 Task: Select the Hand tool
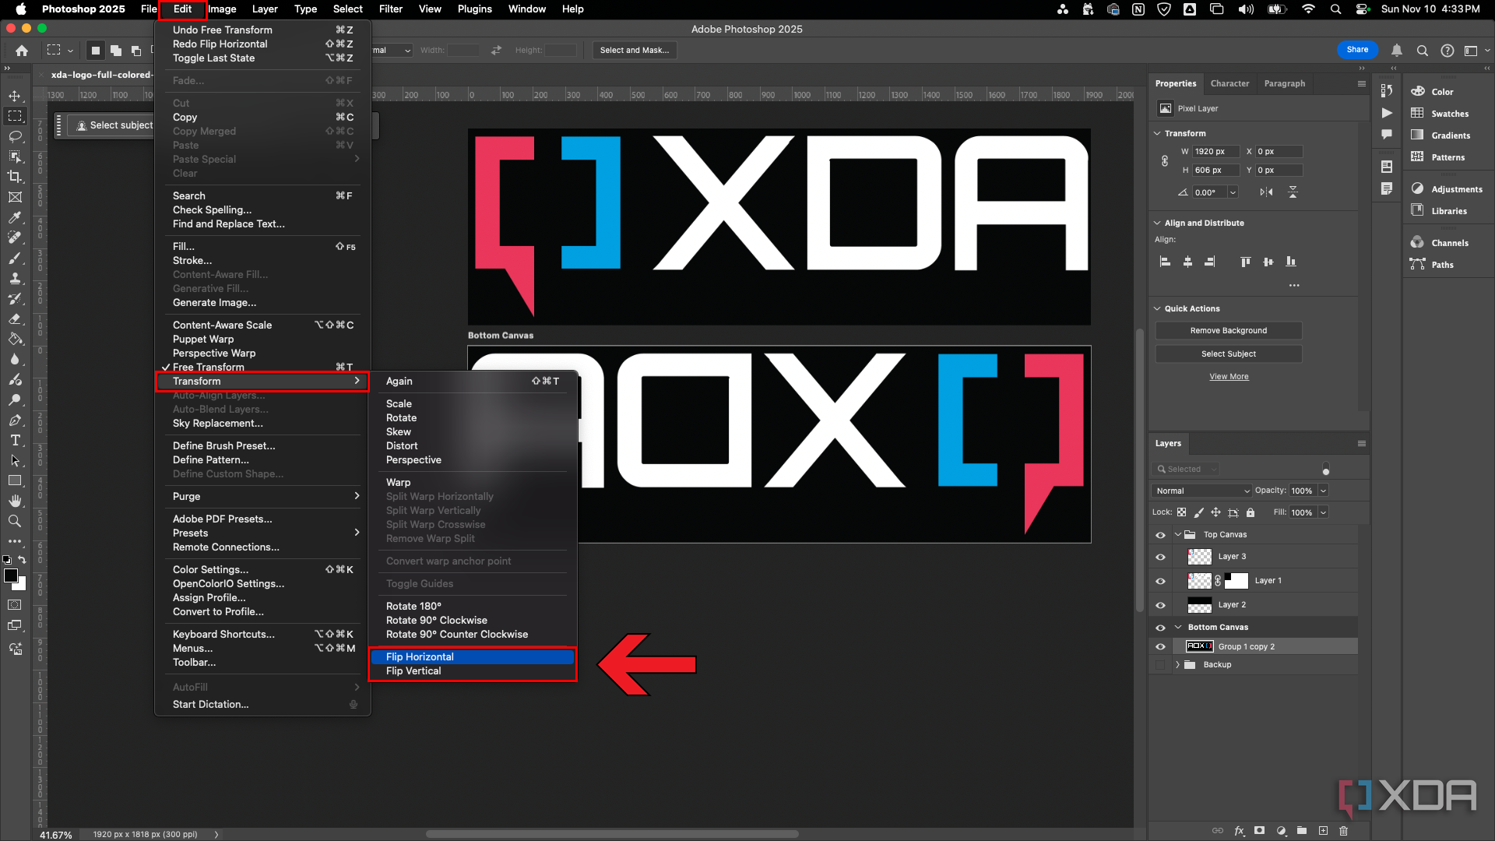click(x=15, y=501)
